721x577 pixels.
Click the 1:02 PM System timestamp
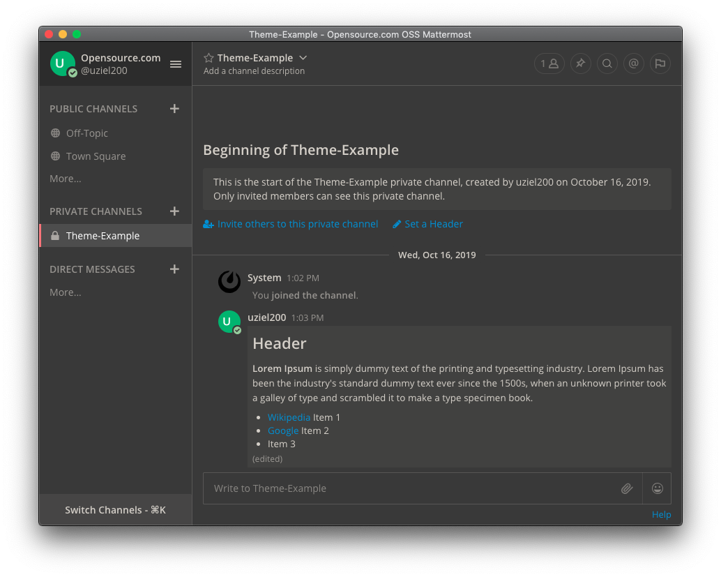(x=303, y=278)
